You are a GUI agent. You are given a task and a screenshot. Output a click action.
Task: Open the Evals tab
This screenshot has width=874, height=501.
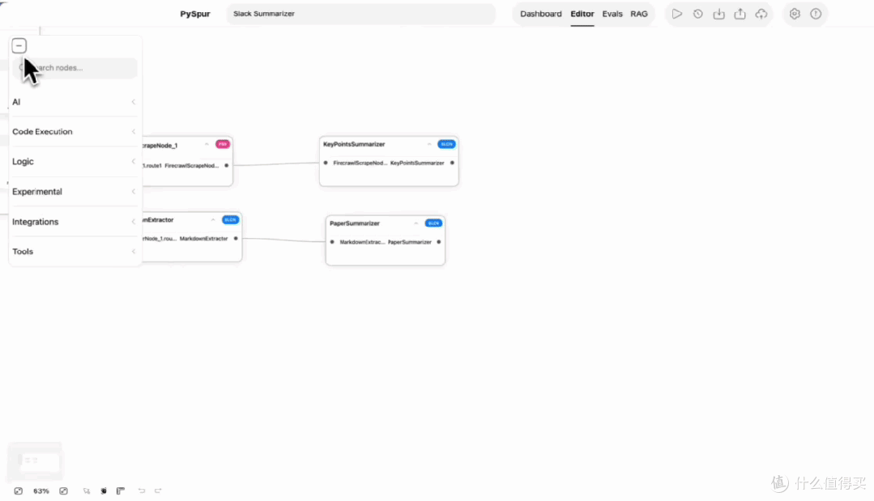click(612, 14)
